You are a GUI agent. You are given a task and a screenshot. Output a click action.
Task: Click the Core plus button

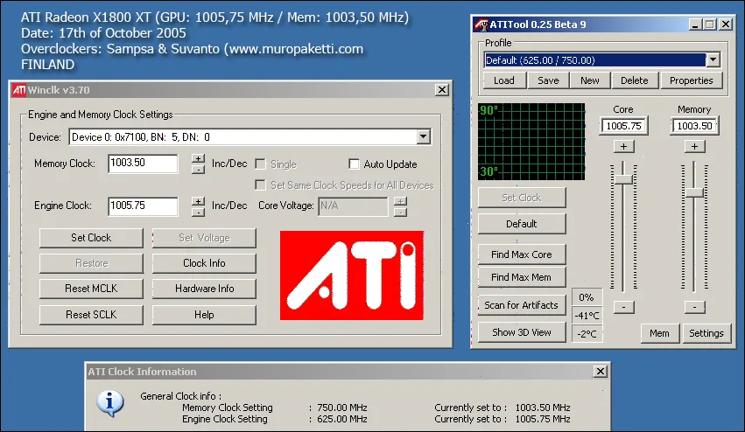pos(624,146)
